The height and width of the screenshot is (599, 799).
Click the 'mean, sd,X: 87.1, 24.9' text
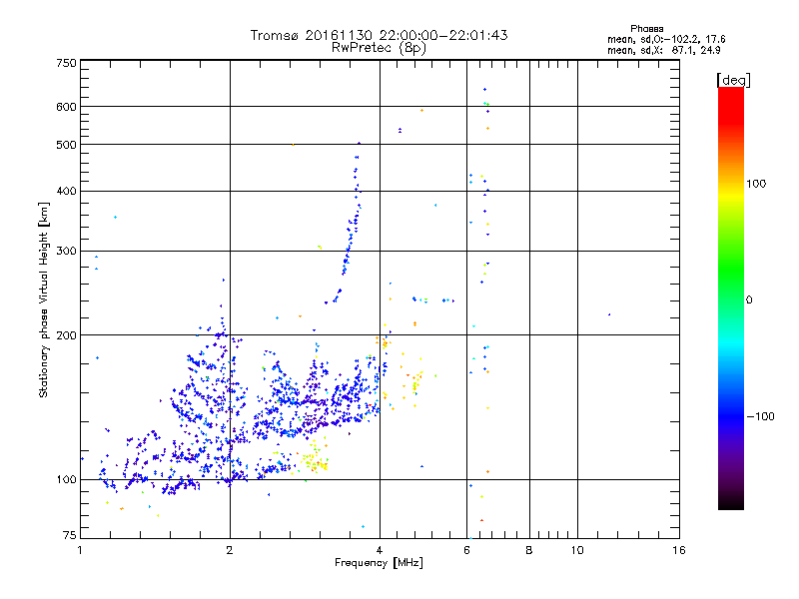click(663, 50)
